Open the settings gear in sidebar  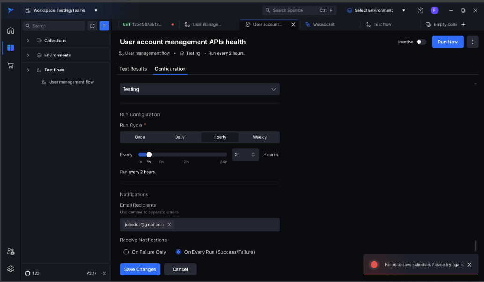[x=10, y=268]
